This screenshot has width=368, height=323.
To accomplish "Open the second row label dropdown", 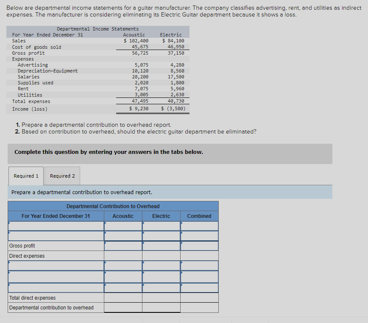I will coord(56,236).
